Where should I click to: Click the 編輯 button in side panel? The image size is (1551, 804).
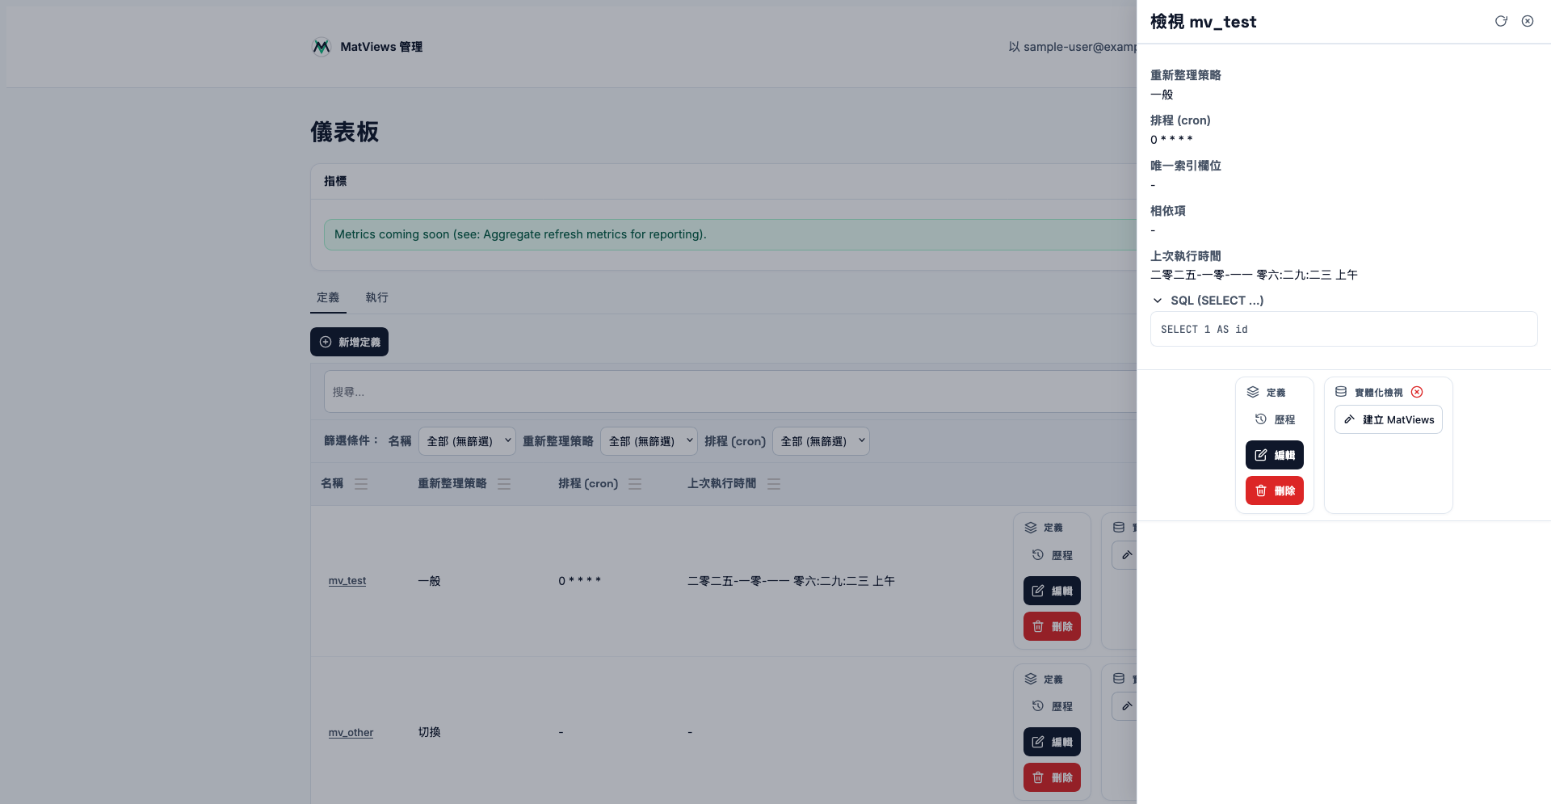pyautogui.click(x=1274, y=455)
